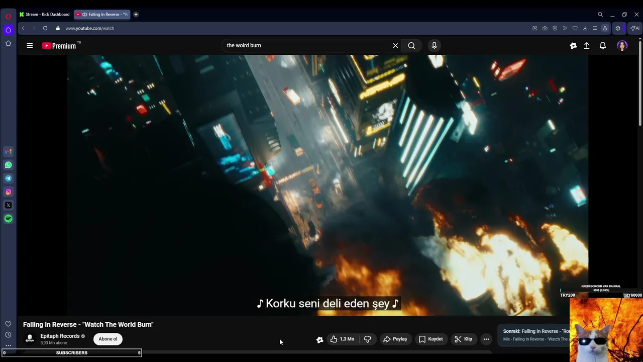Click the badge icon beside upload
643x362 pixels.
(x=573, y=45)
